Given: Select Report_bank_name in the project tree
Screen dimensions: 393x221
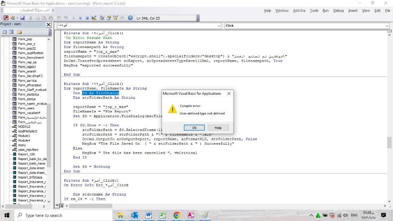Looking at the screenshot, I should (31, 163).
